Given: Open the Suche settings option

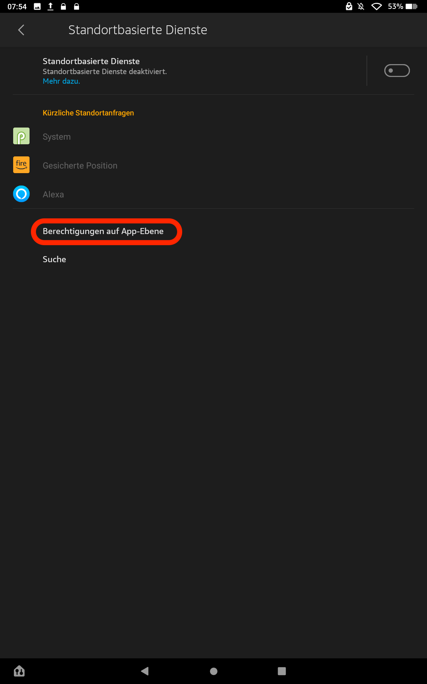Looking at the screenshot, I should [x=54, y=259].
